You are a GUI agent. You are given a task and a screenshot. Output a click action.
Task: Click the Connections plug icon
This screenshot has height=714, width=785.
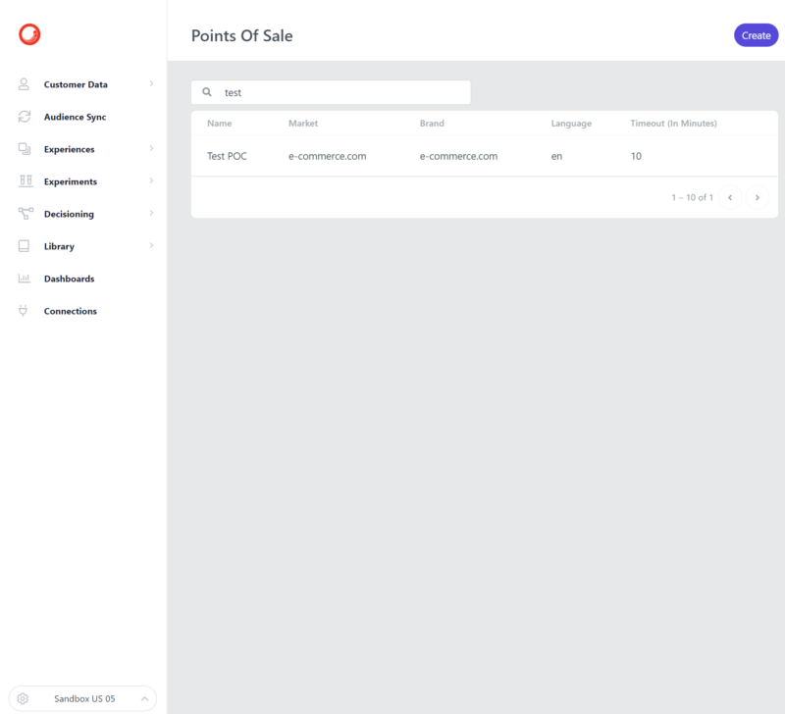tap(22, 311)
